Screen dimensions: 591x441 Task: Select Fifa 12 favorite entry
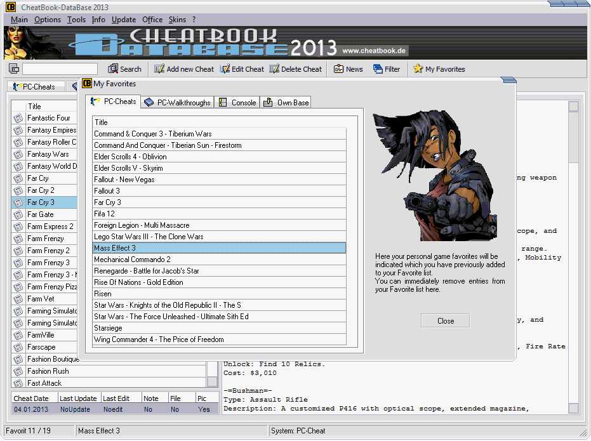click(220, 214)
